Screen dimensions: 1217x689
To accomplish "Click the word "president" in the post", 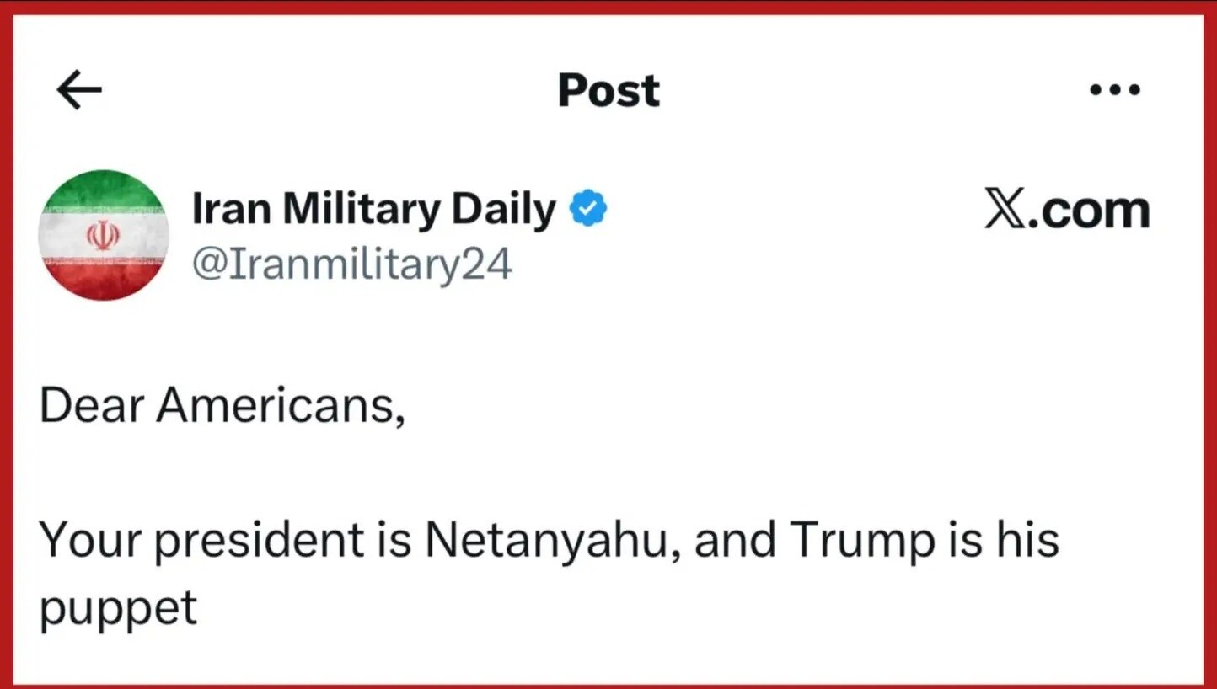I will click(x=260, y=541).
